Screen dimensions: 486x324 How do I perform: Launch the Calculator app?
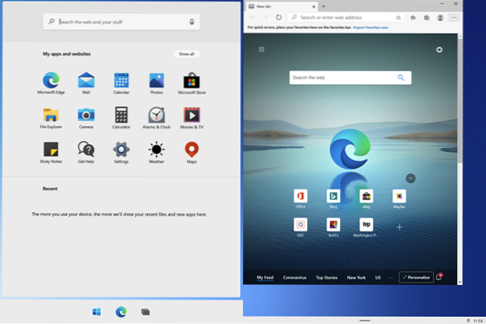coord(121,115)
